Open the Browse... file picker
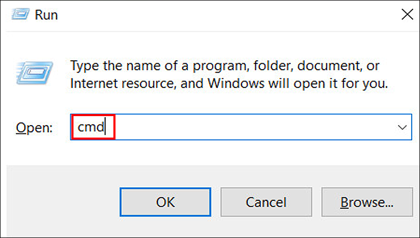 point(366,202)
